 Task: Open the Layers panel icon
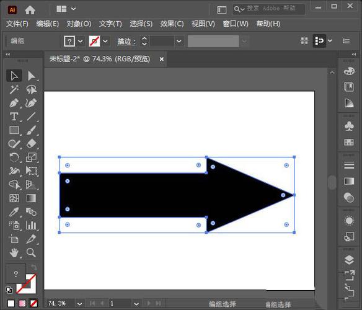(349, 260)
